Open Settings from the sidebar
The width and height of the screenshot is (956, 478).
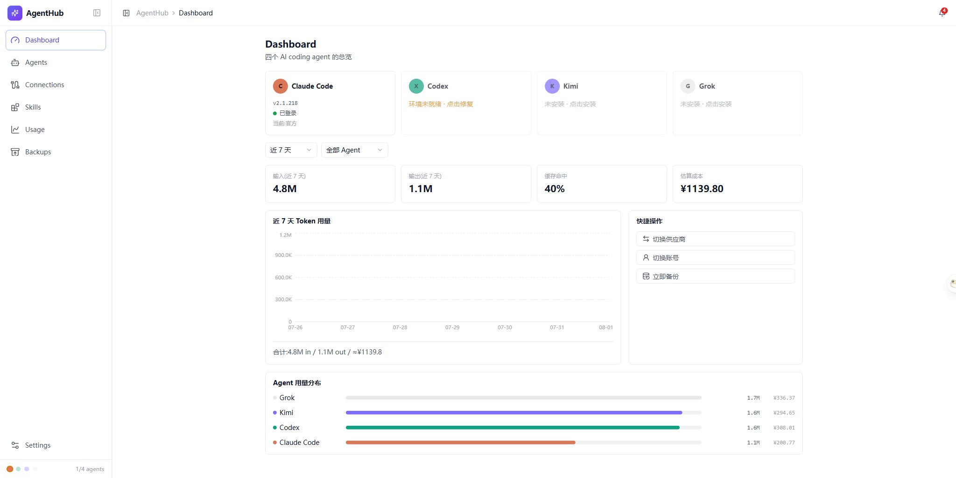coord(56,445)
